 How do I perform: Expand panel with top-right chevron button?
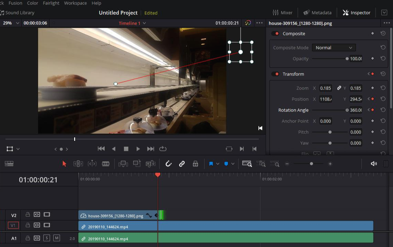pos(384,13)
